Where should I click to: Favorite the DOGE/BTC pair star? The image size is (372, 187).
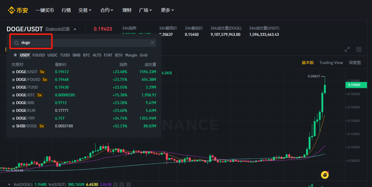coord(13,95)
